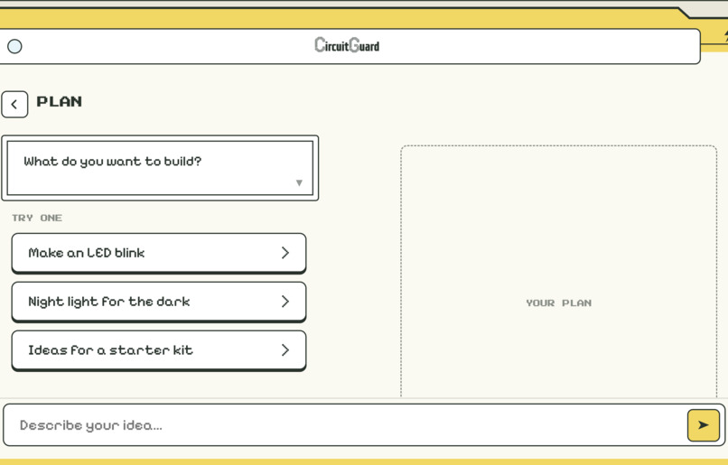Click the round status circle in the header
This screenshot has height=465, width=728.
[x=14, y=46]
